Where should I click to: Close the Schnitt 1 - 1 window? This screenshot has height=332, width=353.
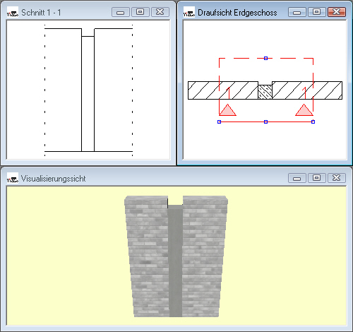(x=160, y=12)
